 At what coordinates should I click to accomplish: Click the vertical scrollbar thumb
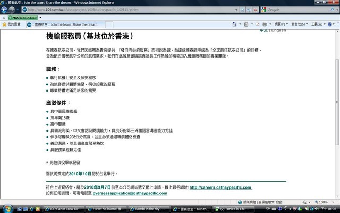tap(337, 102)
